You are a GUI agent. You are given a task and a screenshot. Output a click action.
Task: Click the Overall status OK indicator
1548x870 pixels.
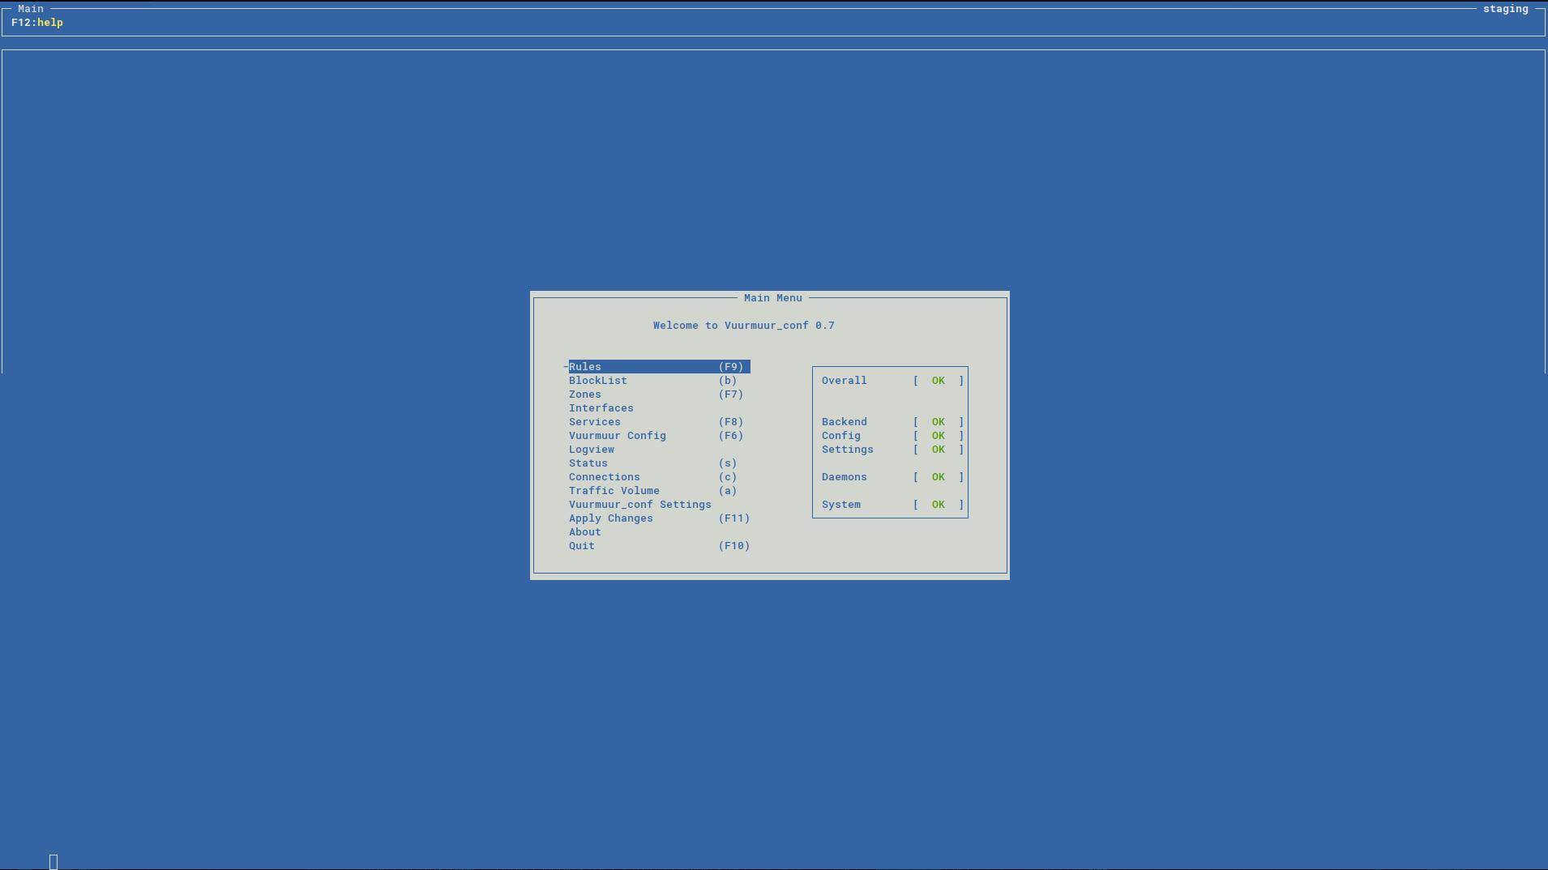click(x=938, y=381)
